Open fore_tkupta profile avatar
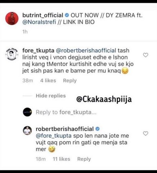Image resolution: width=157 pixels, height=173 pixels. click(12, 54)
